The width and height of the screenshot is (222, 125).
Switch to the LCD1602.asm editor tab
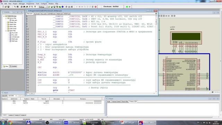(x=52, y=14)
